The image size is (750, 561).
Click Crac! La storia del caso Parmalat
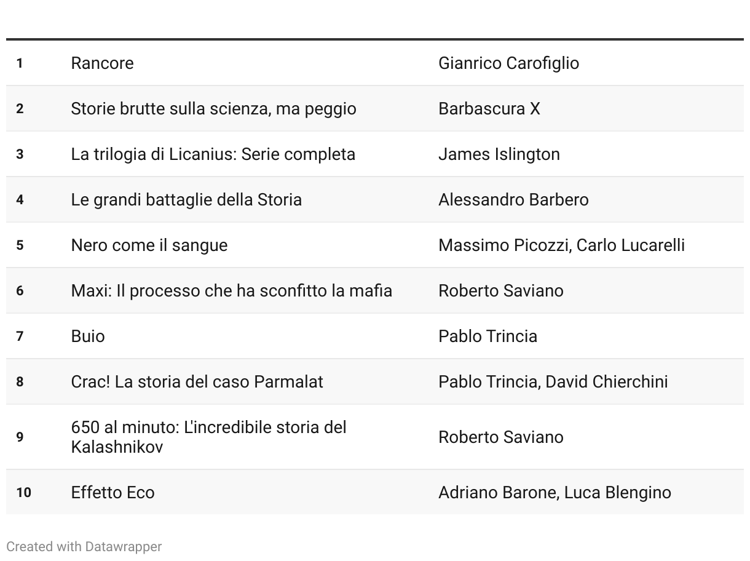(x=197, y=381)
